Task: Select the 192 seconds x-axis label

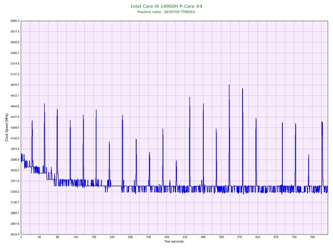Action: tap(94, 237)
